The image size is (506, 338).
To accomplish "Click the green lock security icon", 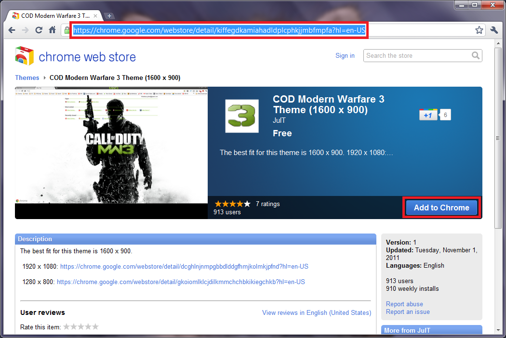I will [x=67, y=30].
